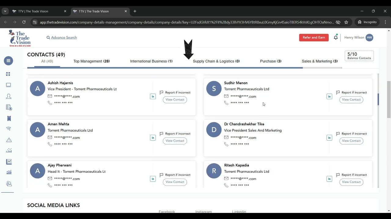Click the bookmark ticket icon in sidebar

pyautogui.click(x=9, y=118)
